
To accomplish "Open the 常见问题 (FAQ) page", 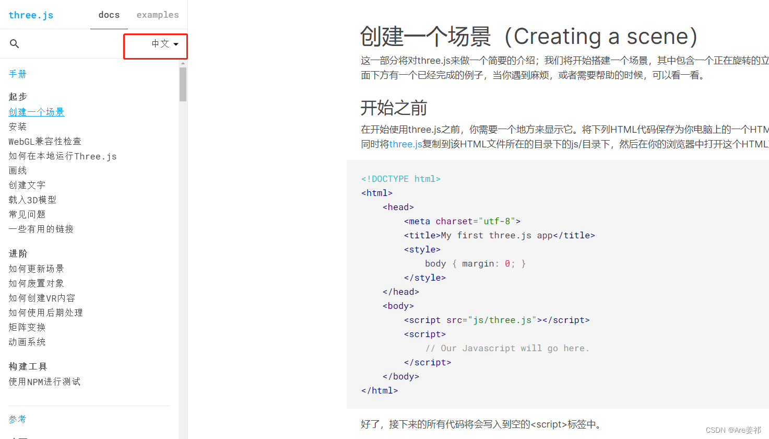I will click(x=27, y=214).
